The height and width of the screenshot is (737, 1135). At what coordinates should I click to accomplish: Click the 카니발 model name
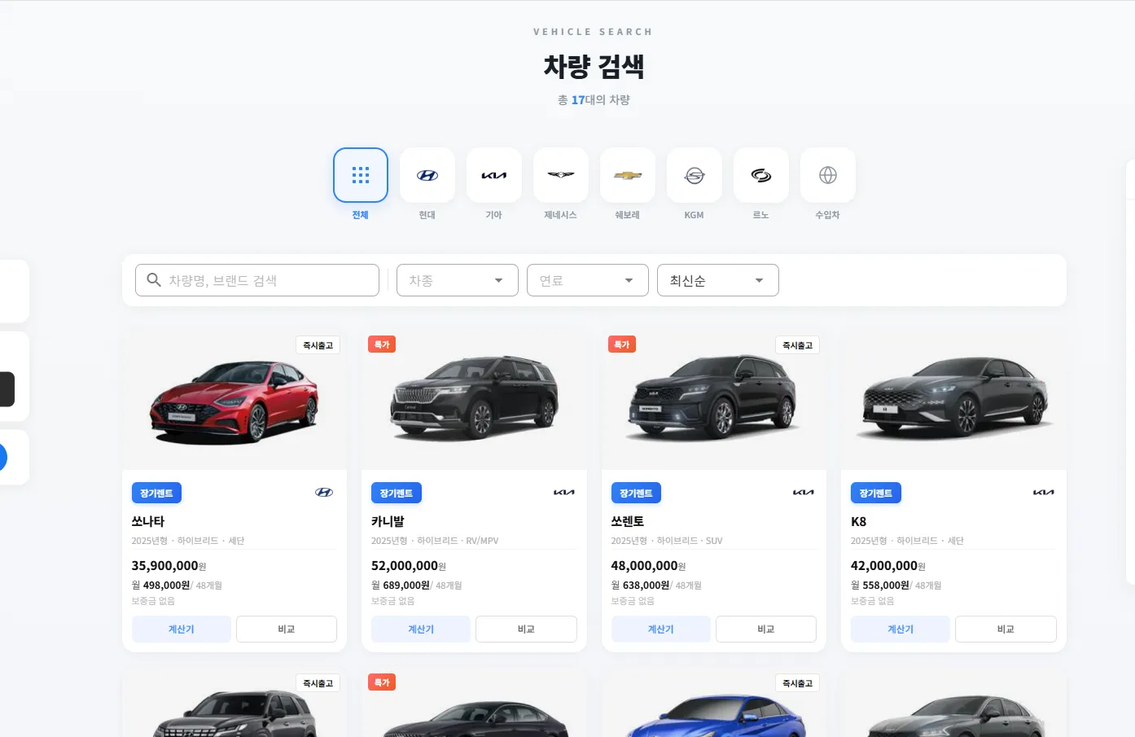pyautogui.click(x=388, y=521)
